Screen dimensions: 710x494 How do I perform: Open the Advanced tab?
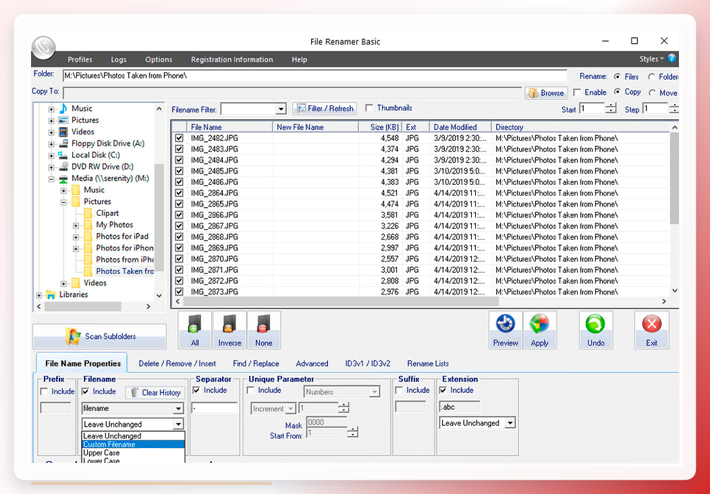tap(312, 364)
